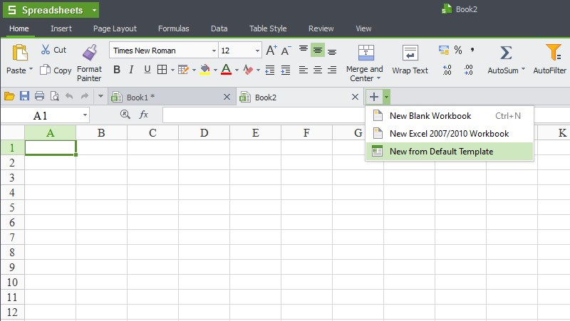Toggle italic formatting
The image size is (570, 321).
coord(131,69)
